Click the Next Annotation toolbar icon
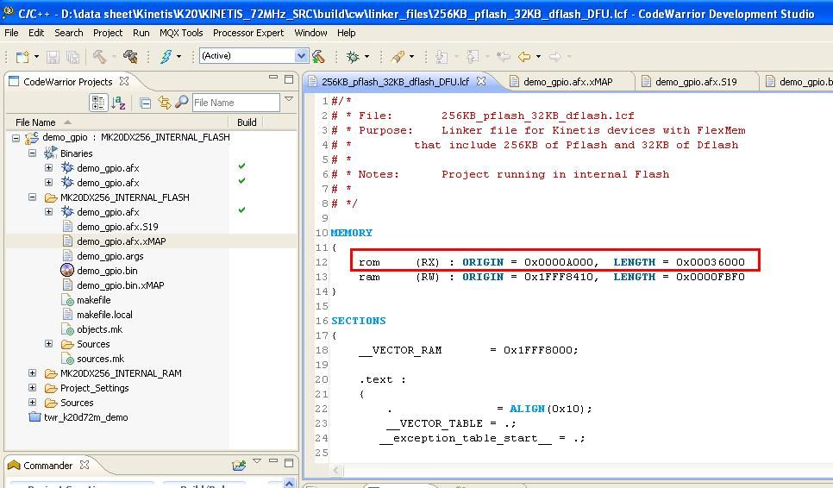The width and height of the screenshot is (833, 488). pos(442,56)
